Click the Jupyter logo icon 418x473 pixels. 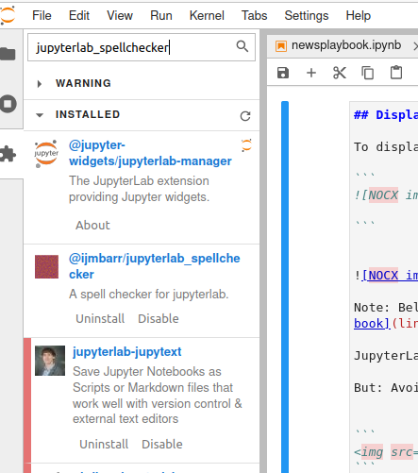[8, 15]
